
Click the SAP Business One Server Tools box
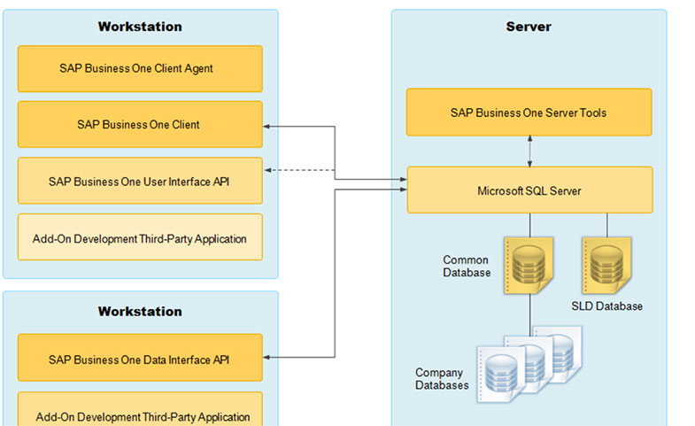(529, 112)
